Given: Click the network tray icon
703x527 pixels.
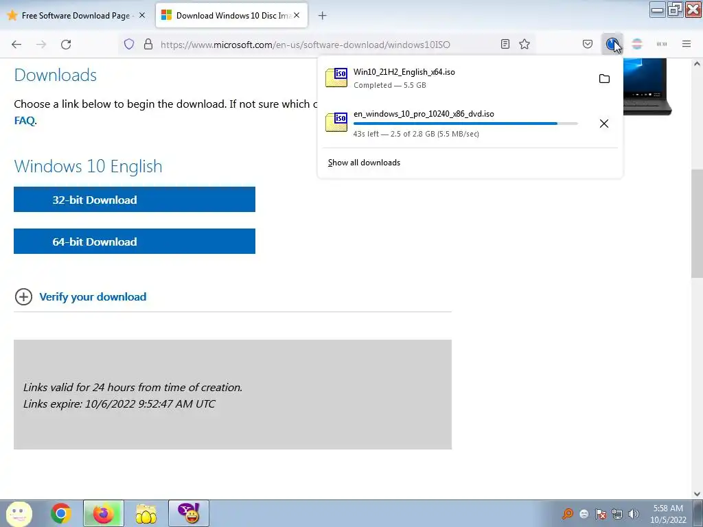Looking at the screenshot, I should (617, 513).
